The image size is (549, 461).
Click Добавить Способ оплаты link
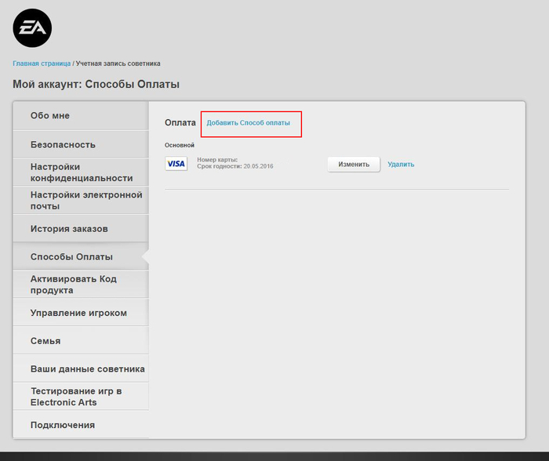coord(248,123)
